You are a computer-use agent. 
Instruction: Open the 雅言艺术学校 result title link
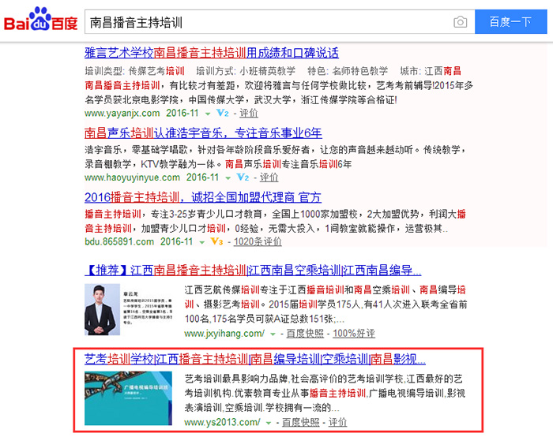coord(212,53)
